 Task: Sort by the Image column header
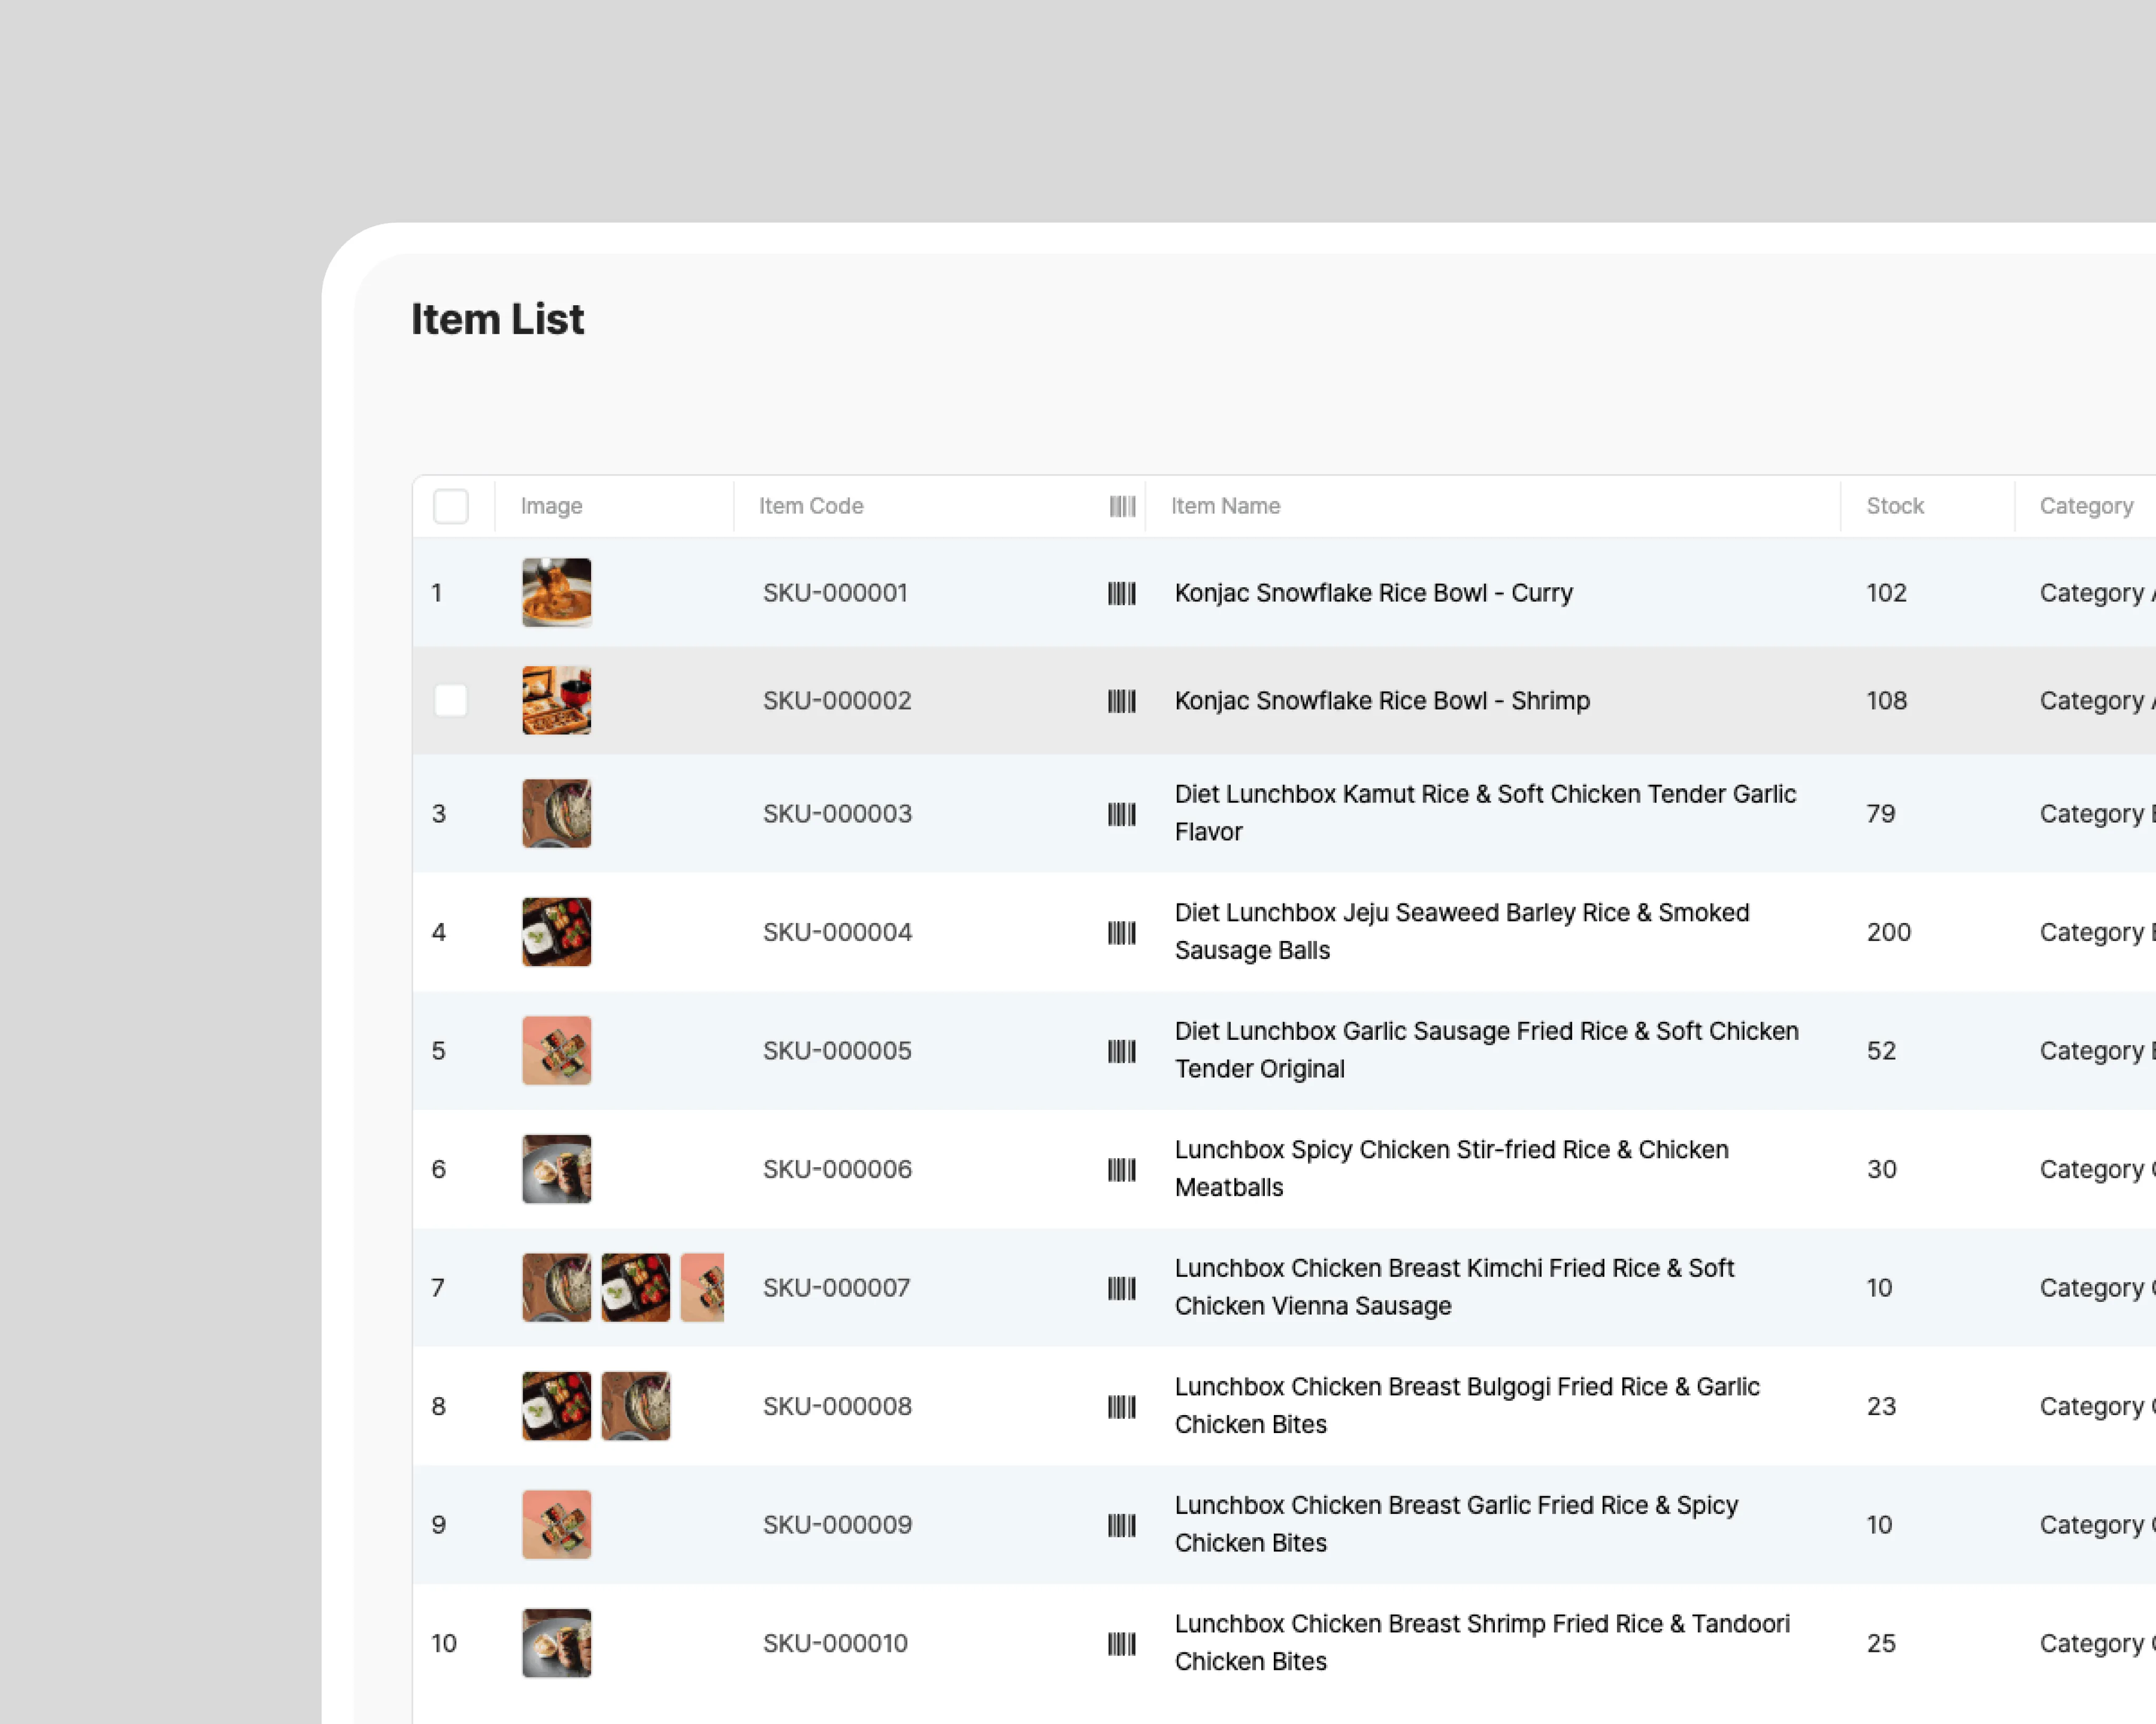coord(552,506)
